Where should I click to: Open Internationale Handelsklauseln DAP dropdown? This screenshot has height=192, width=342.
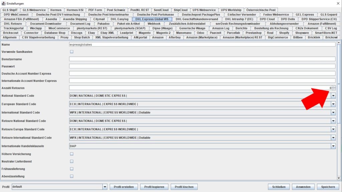333,146
